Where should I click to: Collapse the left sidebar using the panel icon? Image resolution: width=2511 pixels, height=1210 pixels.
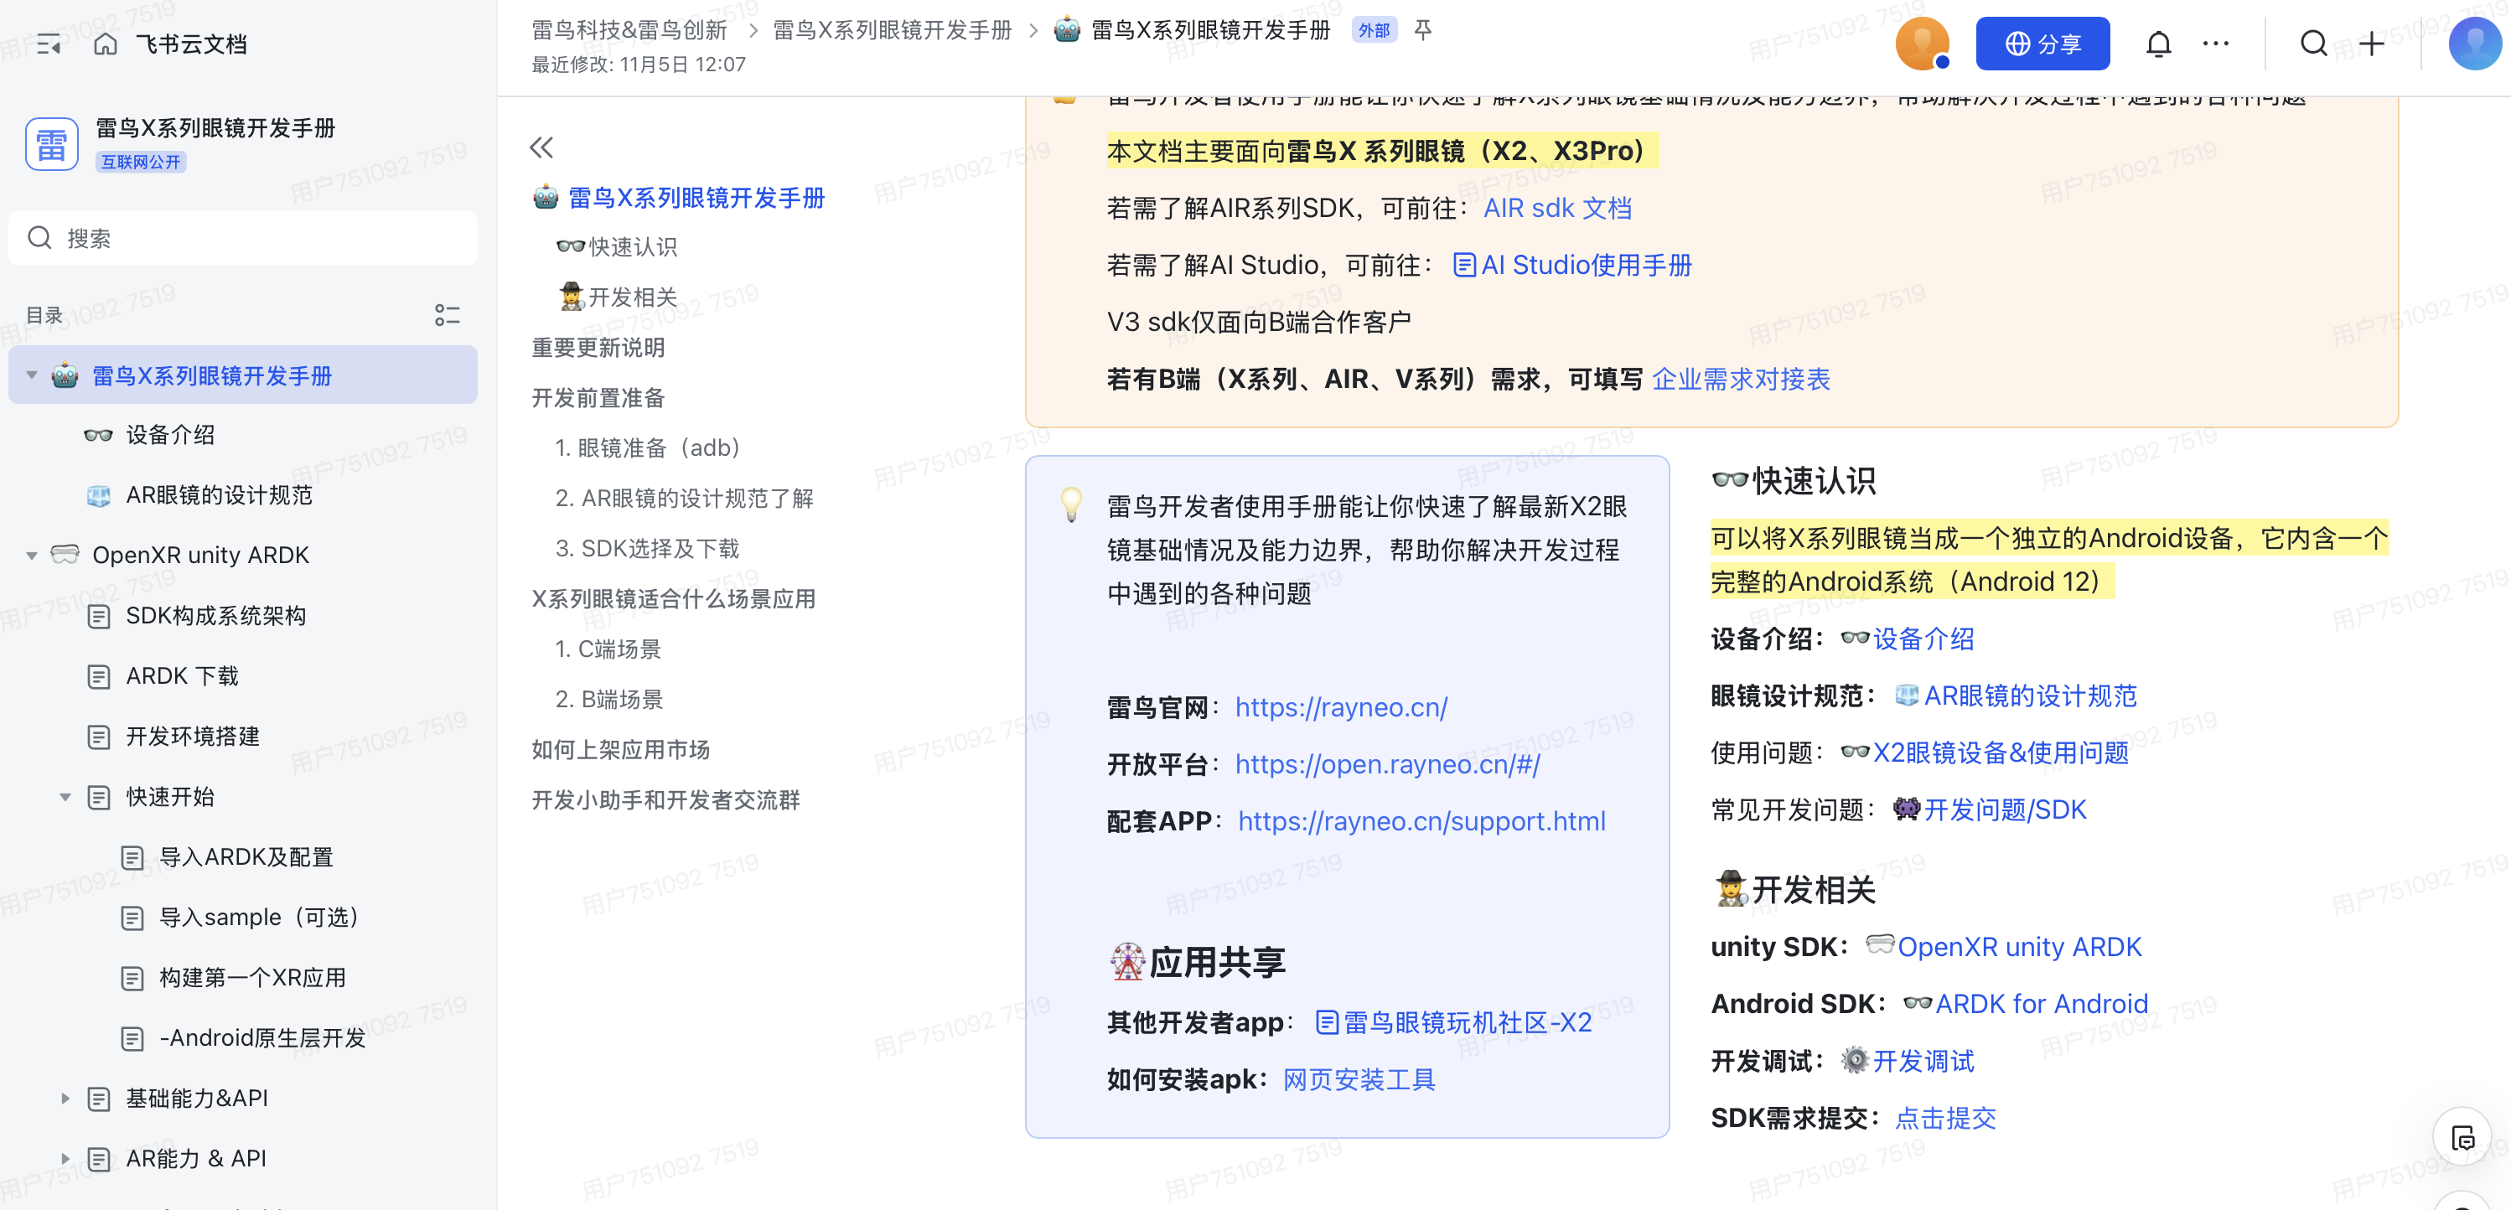click(49, 43)
